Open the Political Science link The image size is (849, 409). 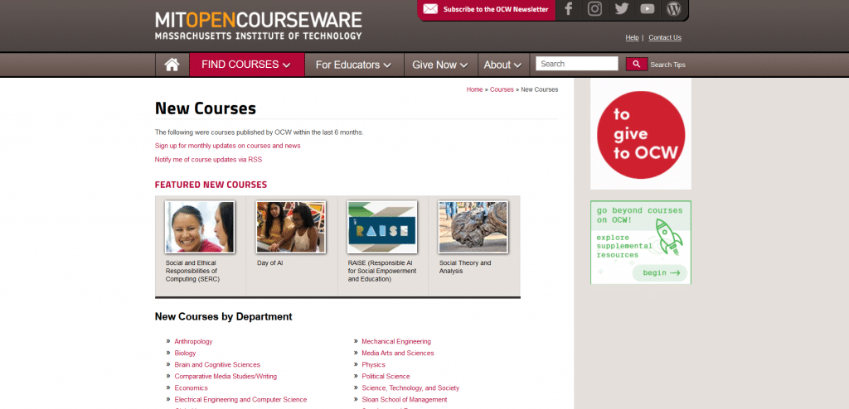[x=386, y=376]
